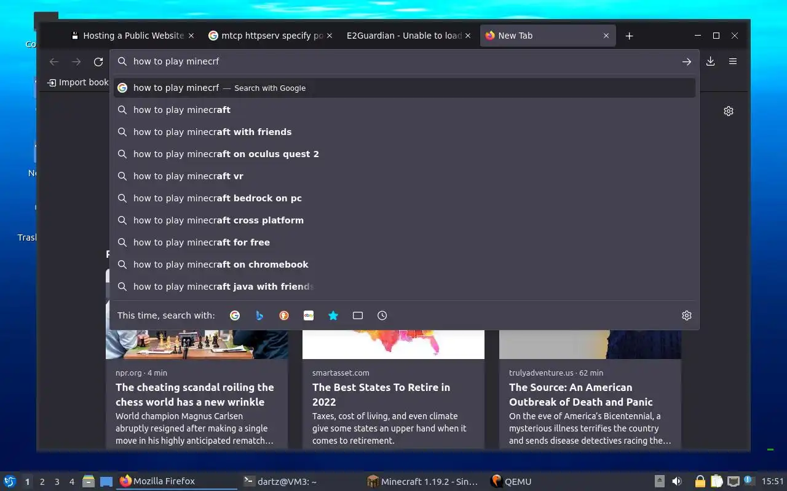This screenshot has width=787, height=491.
Task: Search with DuckDuckGo one-off icon
Action: click(x=284, y=315)
